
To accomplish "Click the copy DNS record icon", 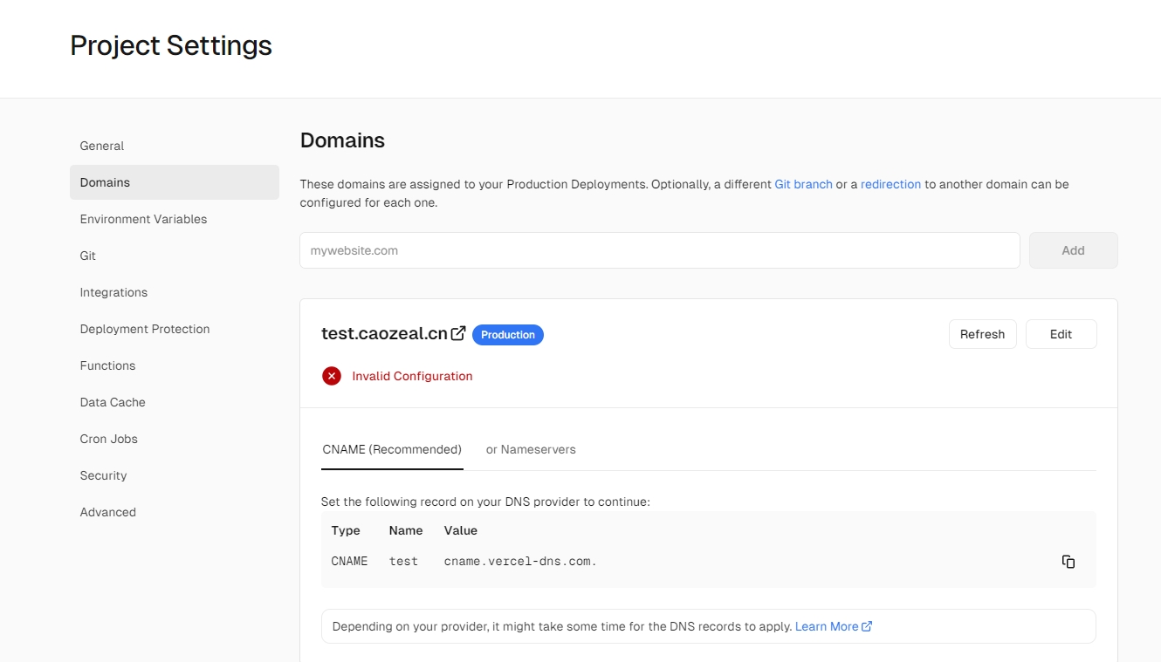I will click(1068, 562).
